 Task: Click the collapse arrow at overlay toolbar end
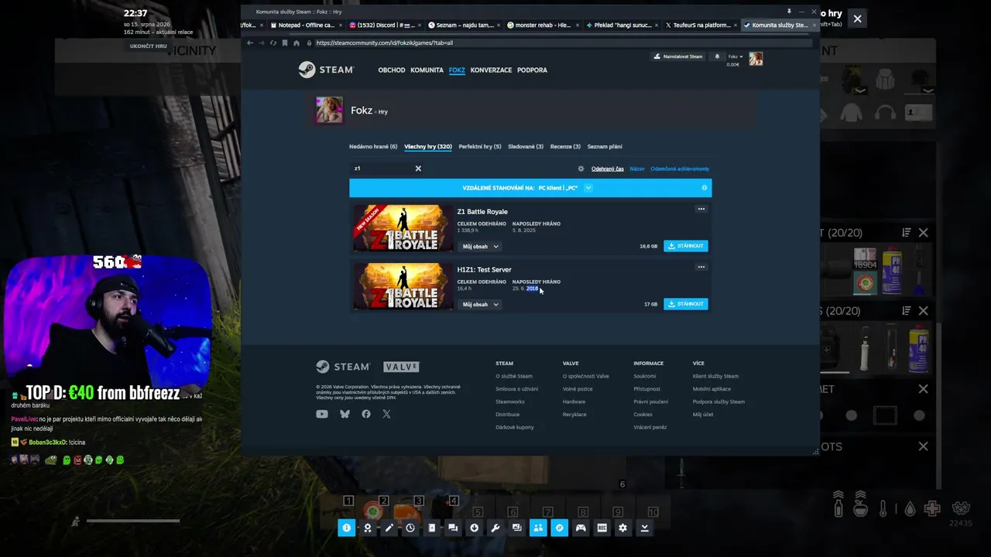tap(644, 528)
